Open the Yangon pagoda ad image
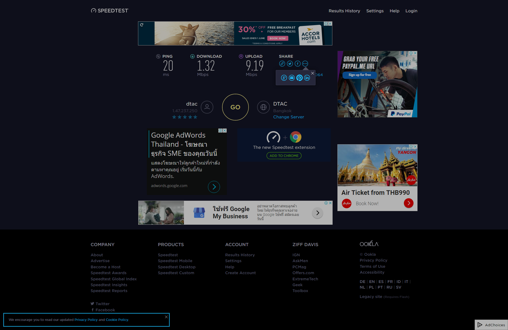The width and height of the screenshot is (508, 330). (x=377, y=165)
